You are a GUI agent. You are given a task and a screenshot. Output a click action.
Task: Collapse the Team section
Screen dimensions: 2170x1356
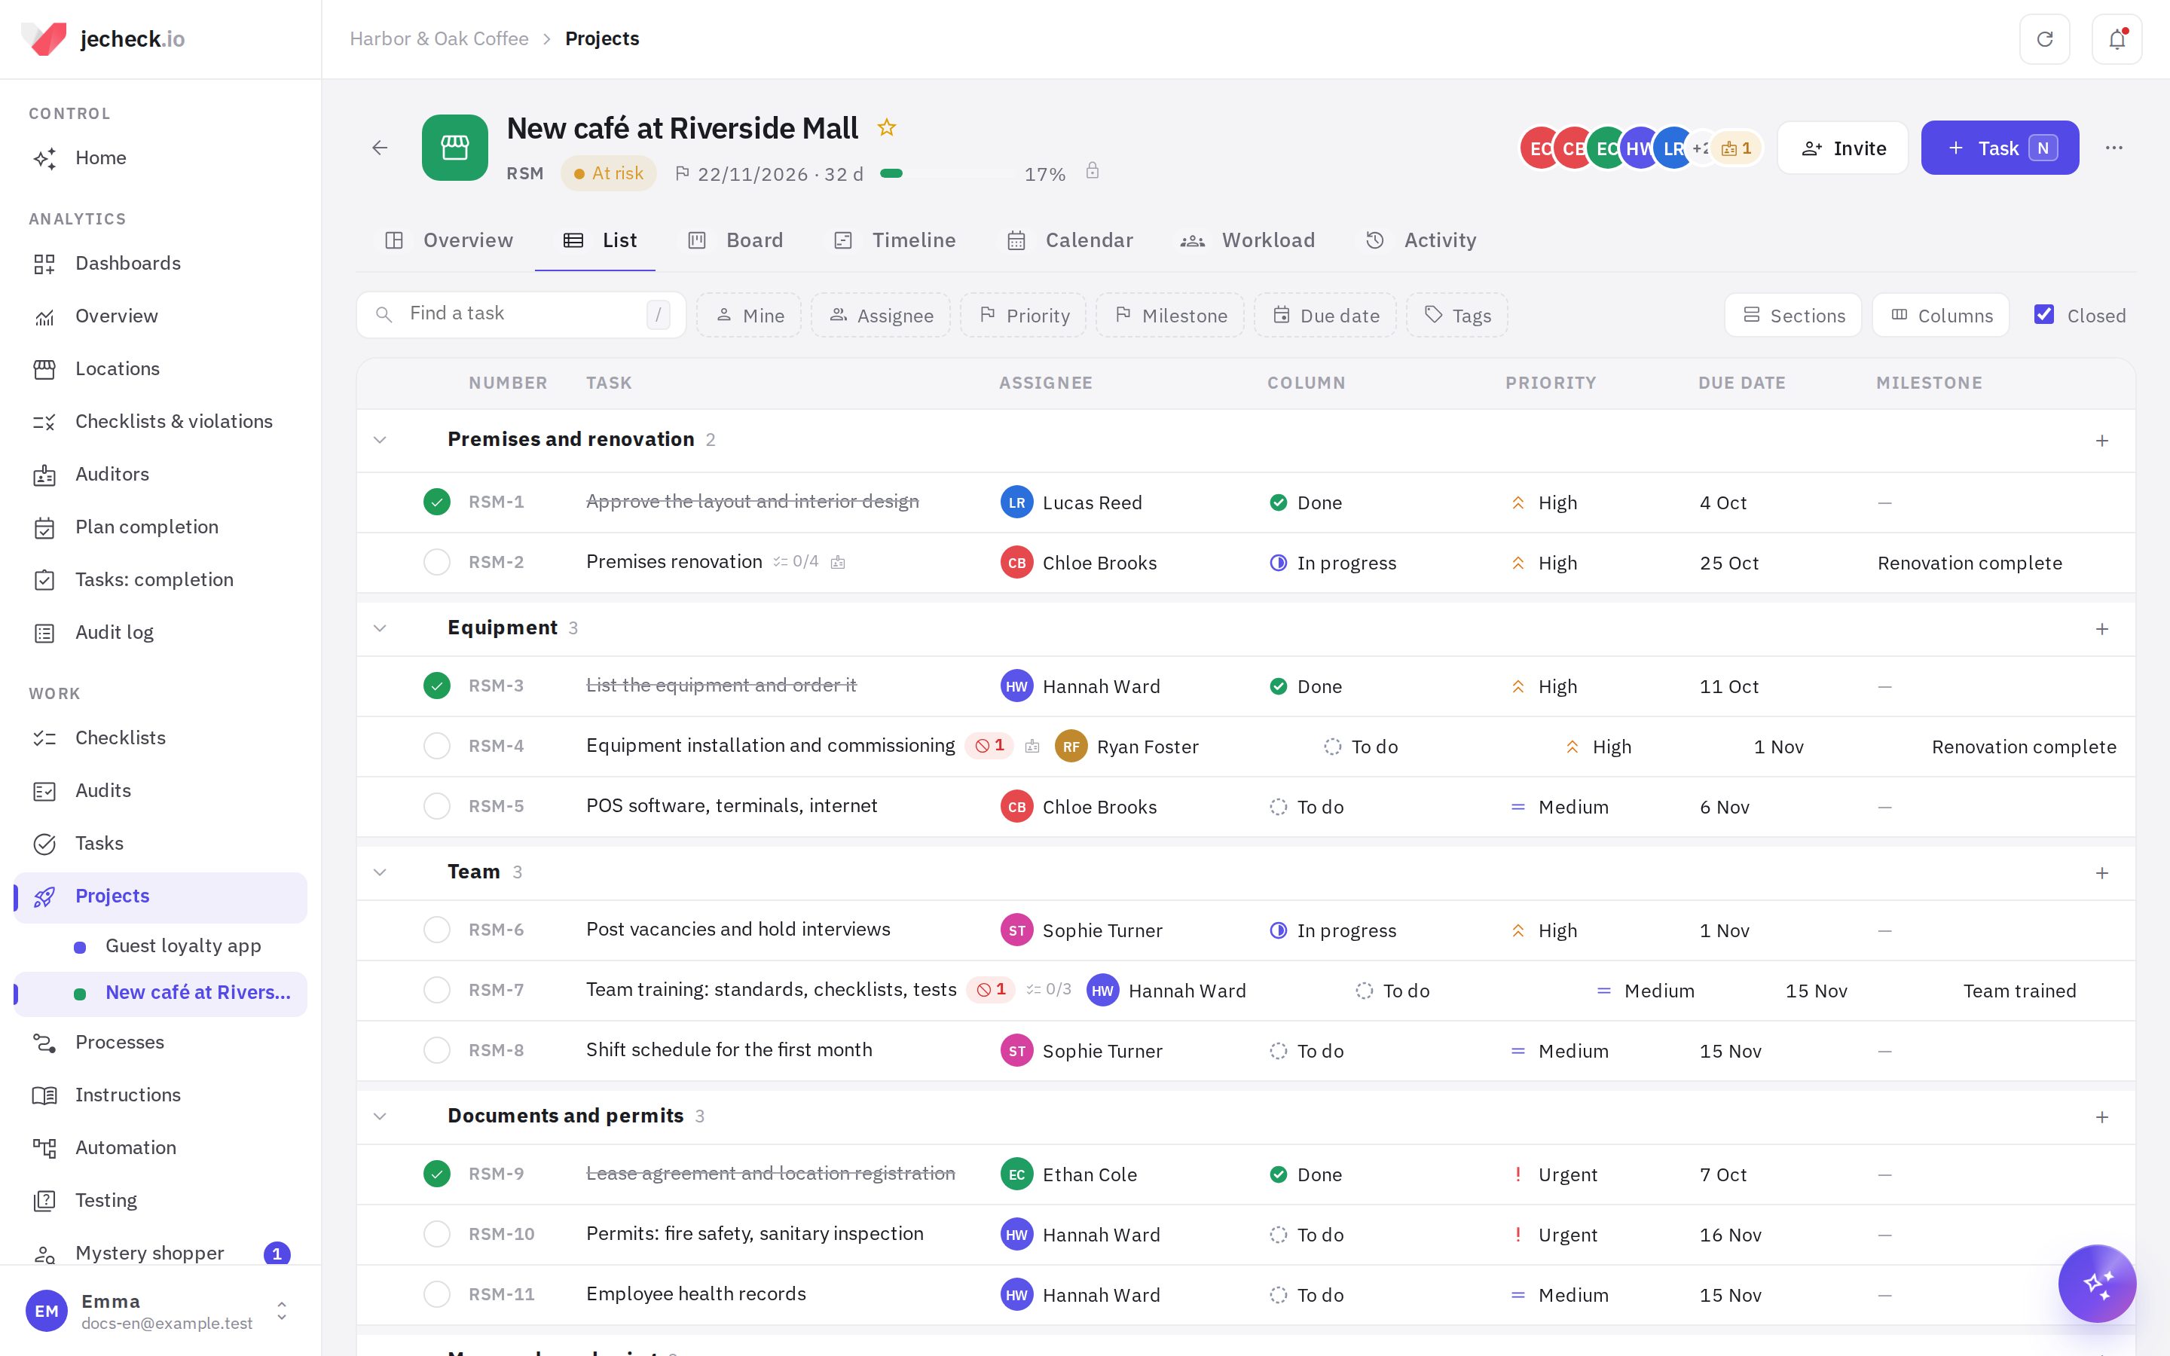click(381, 872)
